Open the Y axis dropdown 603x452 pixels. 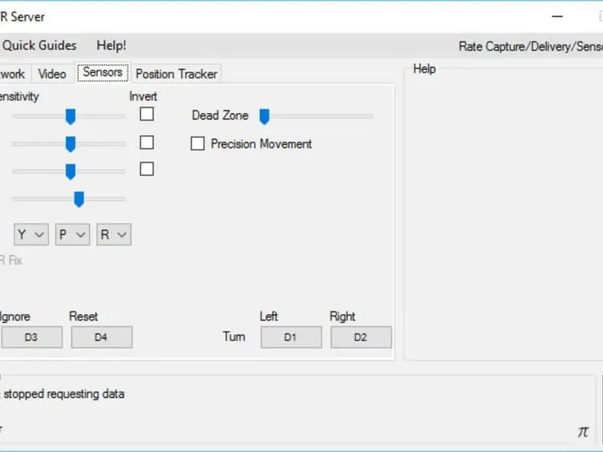pos(31,234)
